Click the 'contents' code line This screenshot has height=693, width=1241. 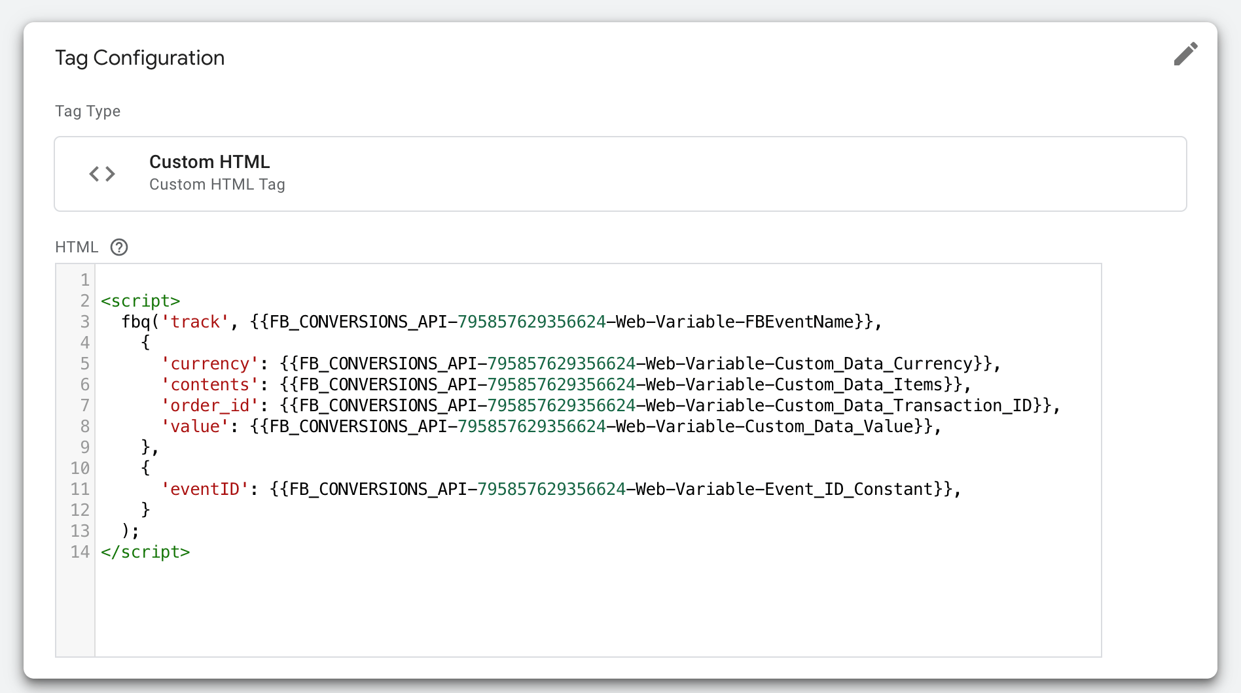566,384
